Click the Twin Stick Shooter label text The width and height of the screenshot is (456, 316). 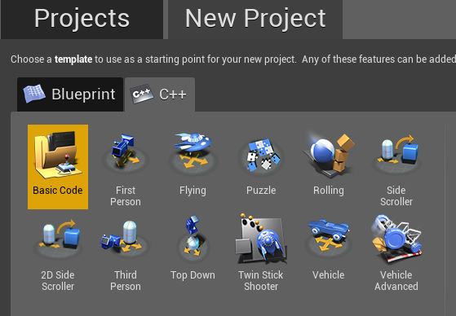click(261, 280)
